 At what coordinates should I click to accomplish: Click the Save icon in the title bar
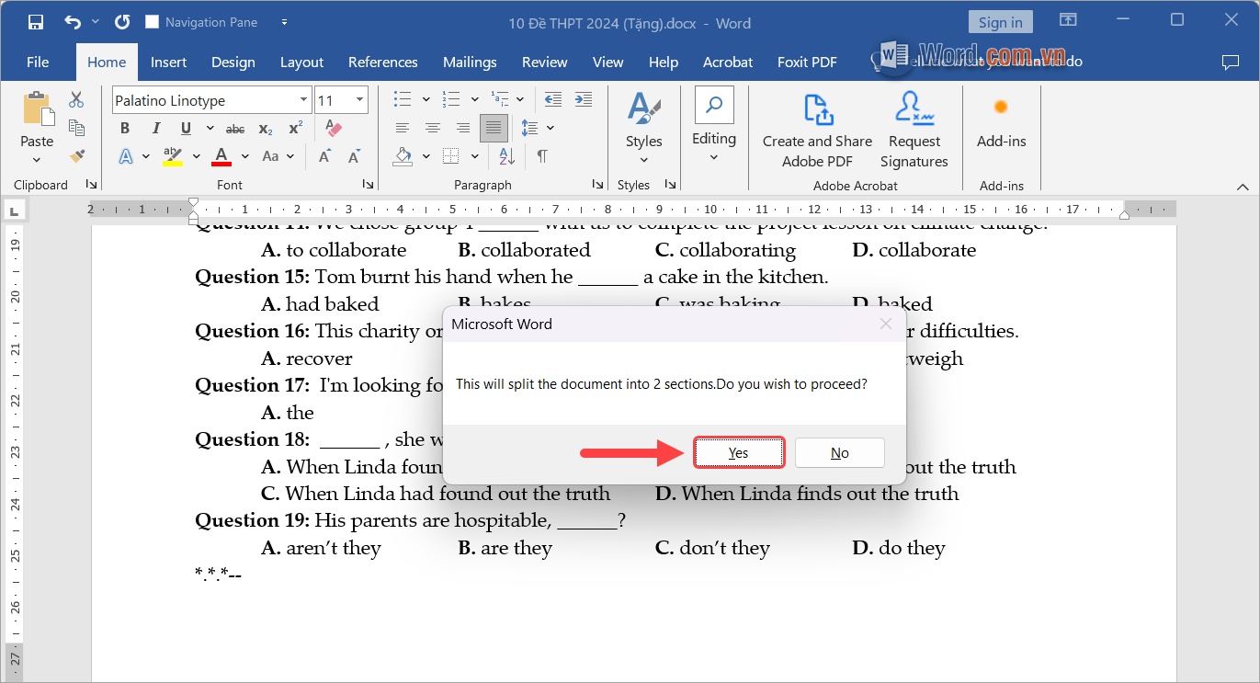[36, 22]
